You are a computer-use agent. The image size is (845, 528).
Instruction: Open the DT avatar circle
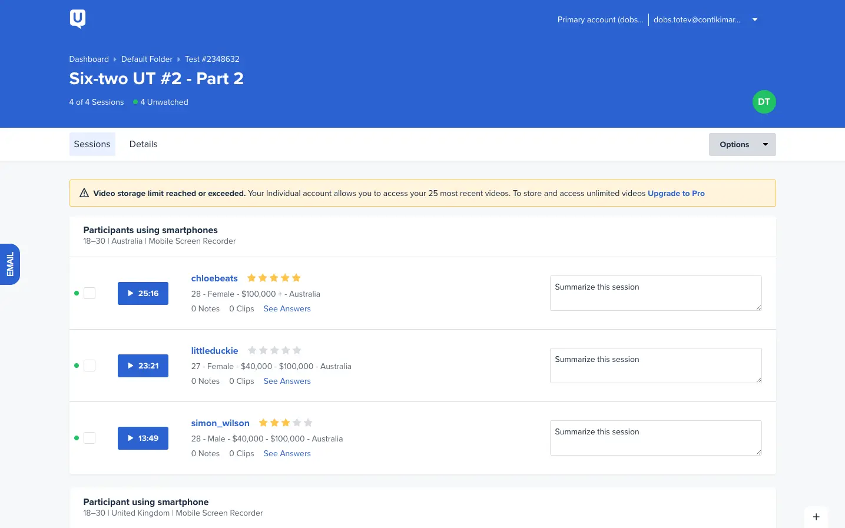(x=764, y=102)
